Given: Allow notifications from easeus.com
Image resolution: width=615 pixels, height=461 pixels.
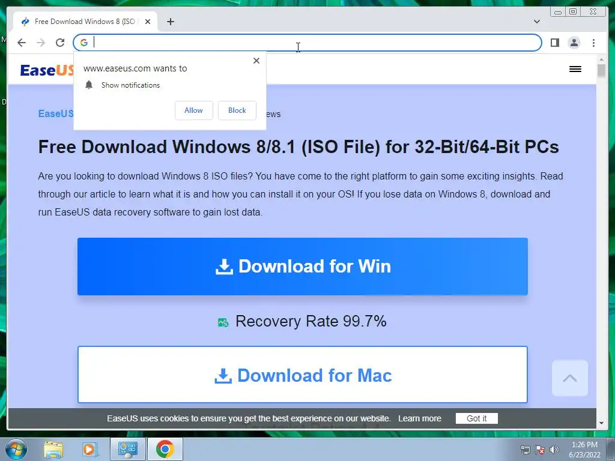Looking at the screenshot, I should point(194,110).
